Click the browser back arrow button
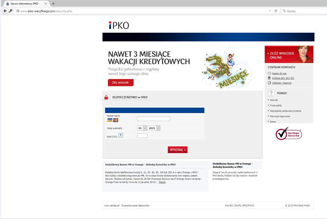Screen dimensions: 327x219 5,11
